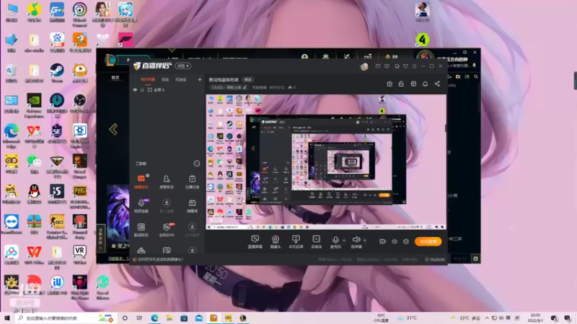This screenshot has height=324, width=577.
Task: Click the how-to tip link at streaming app bottom
Action: 160,259
